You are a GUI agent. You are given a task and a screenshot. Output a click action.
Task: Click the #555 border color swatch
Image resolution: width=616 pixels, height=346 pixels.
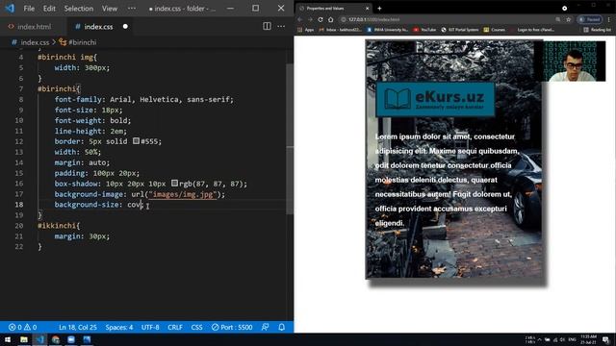tap(136, 141)
